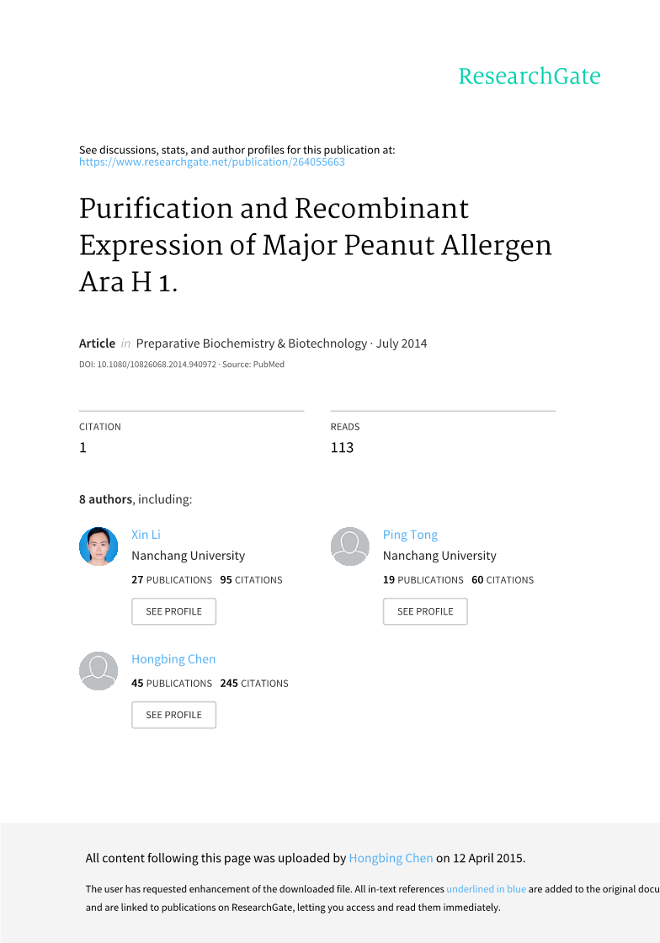
Task: Click the citation count number 1
Action: coord(82,448)
